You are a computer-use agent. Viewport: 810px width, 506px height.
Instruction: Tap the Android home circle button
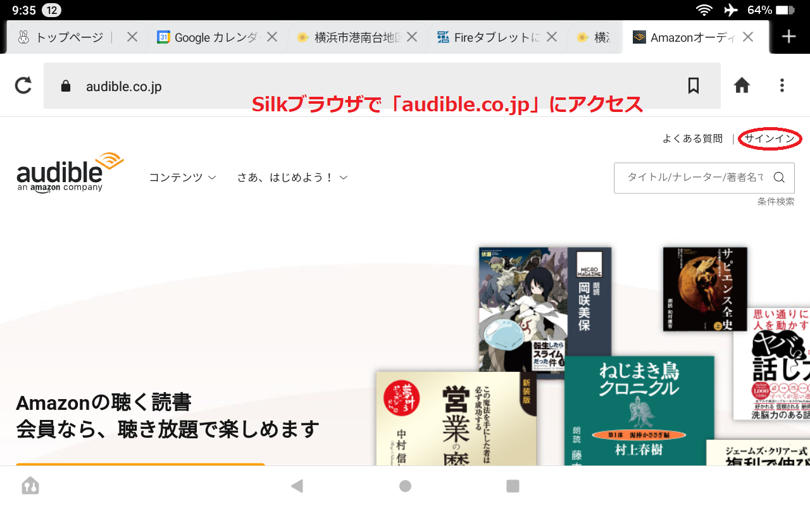coord(405,486)
